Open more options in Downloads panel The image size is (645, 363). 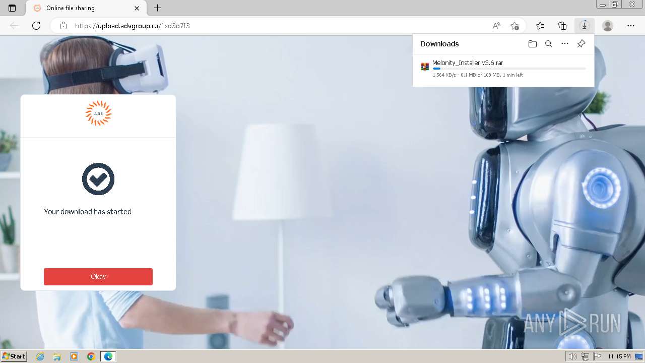click(565, 44)
